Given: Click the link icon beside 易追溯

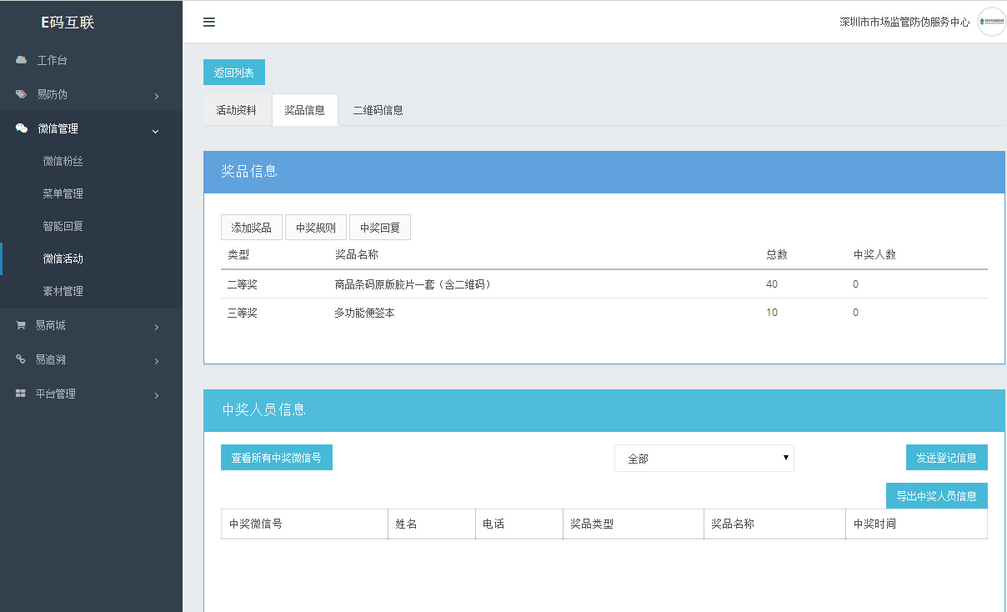Looking at the screenshot, I should click(21, 359).
